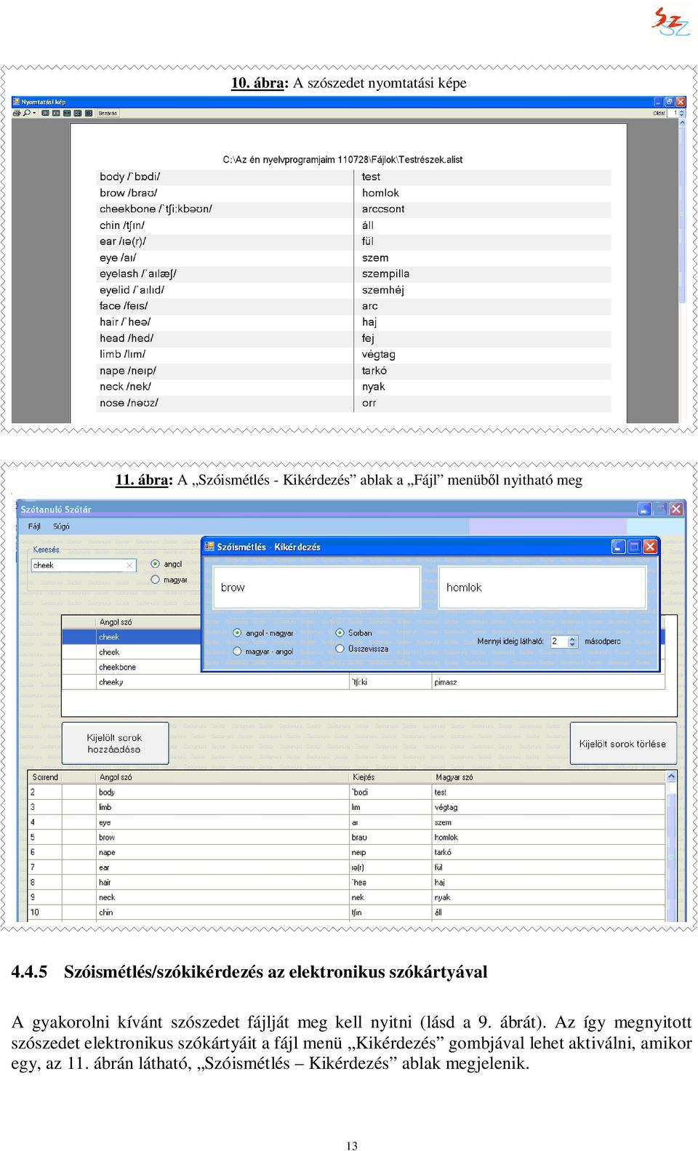Choose the Összevissza order radio button
698x1151 pixels.
pos(340,649)
